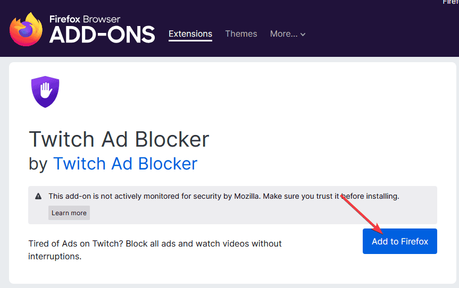Click the 'Tired of Ads on Twitch' description
Image resolution: width=459 pixels, height=288 pixels.
point(155,250)
